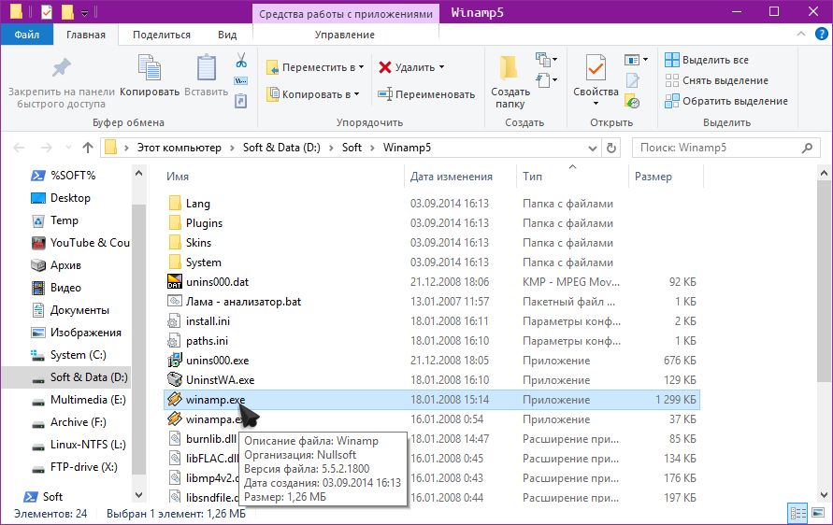This screenshot has height=525, width=833.
Task: Select winamp.exe lightning icon
Action: tap(175, 399)
